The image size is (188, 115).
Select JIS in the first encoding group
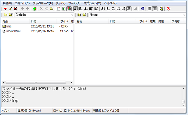pyautogui.click(x=86, y=9)
